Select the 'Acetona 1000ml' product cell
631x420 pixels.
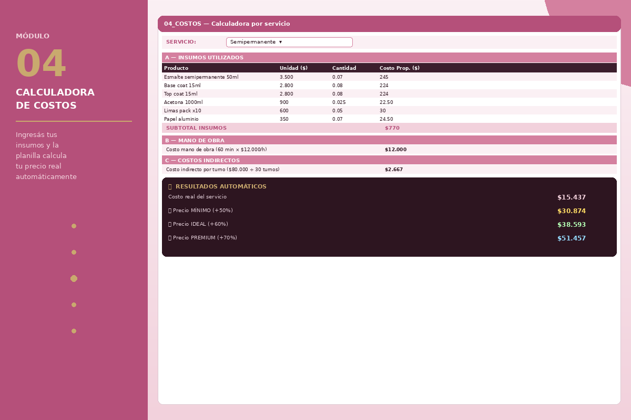(x=183, y=102)
